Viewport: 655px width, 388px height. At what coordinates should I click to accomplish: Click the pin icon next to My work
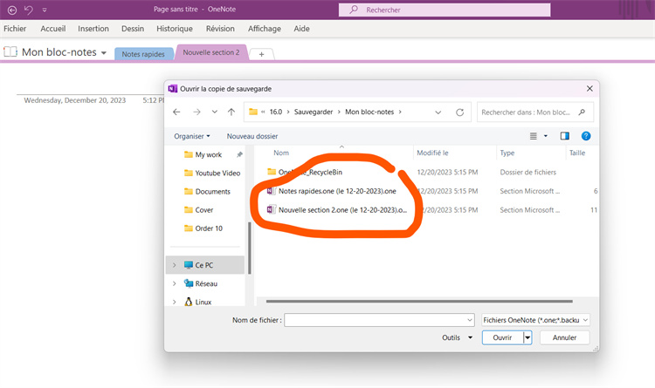click(x=240, y=155)
